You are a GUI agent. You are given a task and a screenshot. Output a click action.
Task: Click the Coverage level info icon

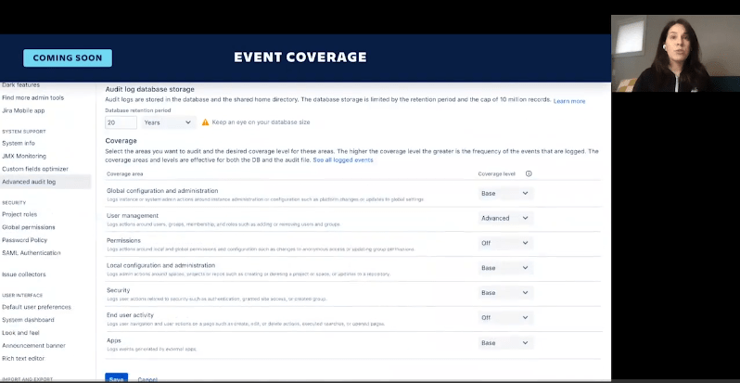click(529, 173)
